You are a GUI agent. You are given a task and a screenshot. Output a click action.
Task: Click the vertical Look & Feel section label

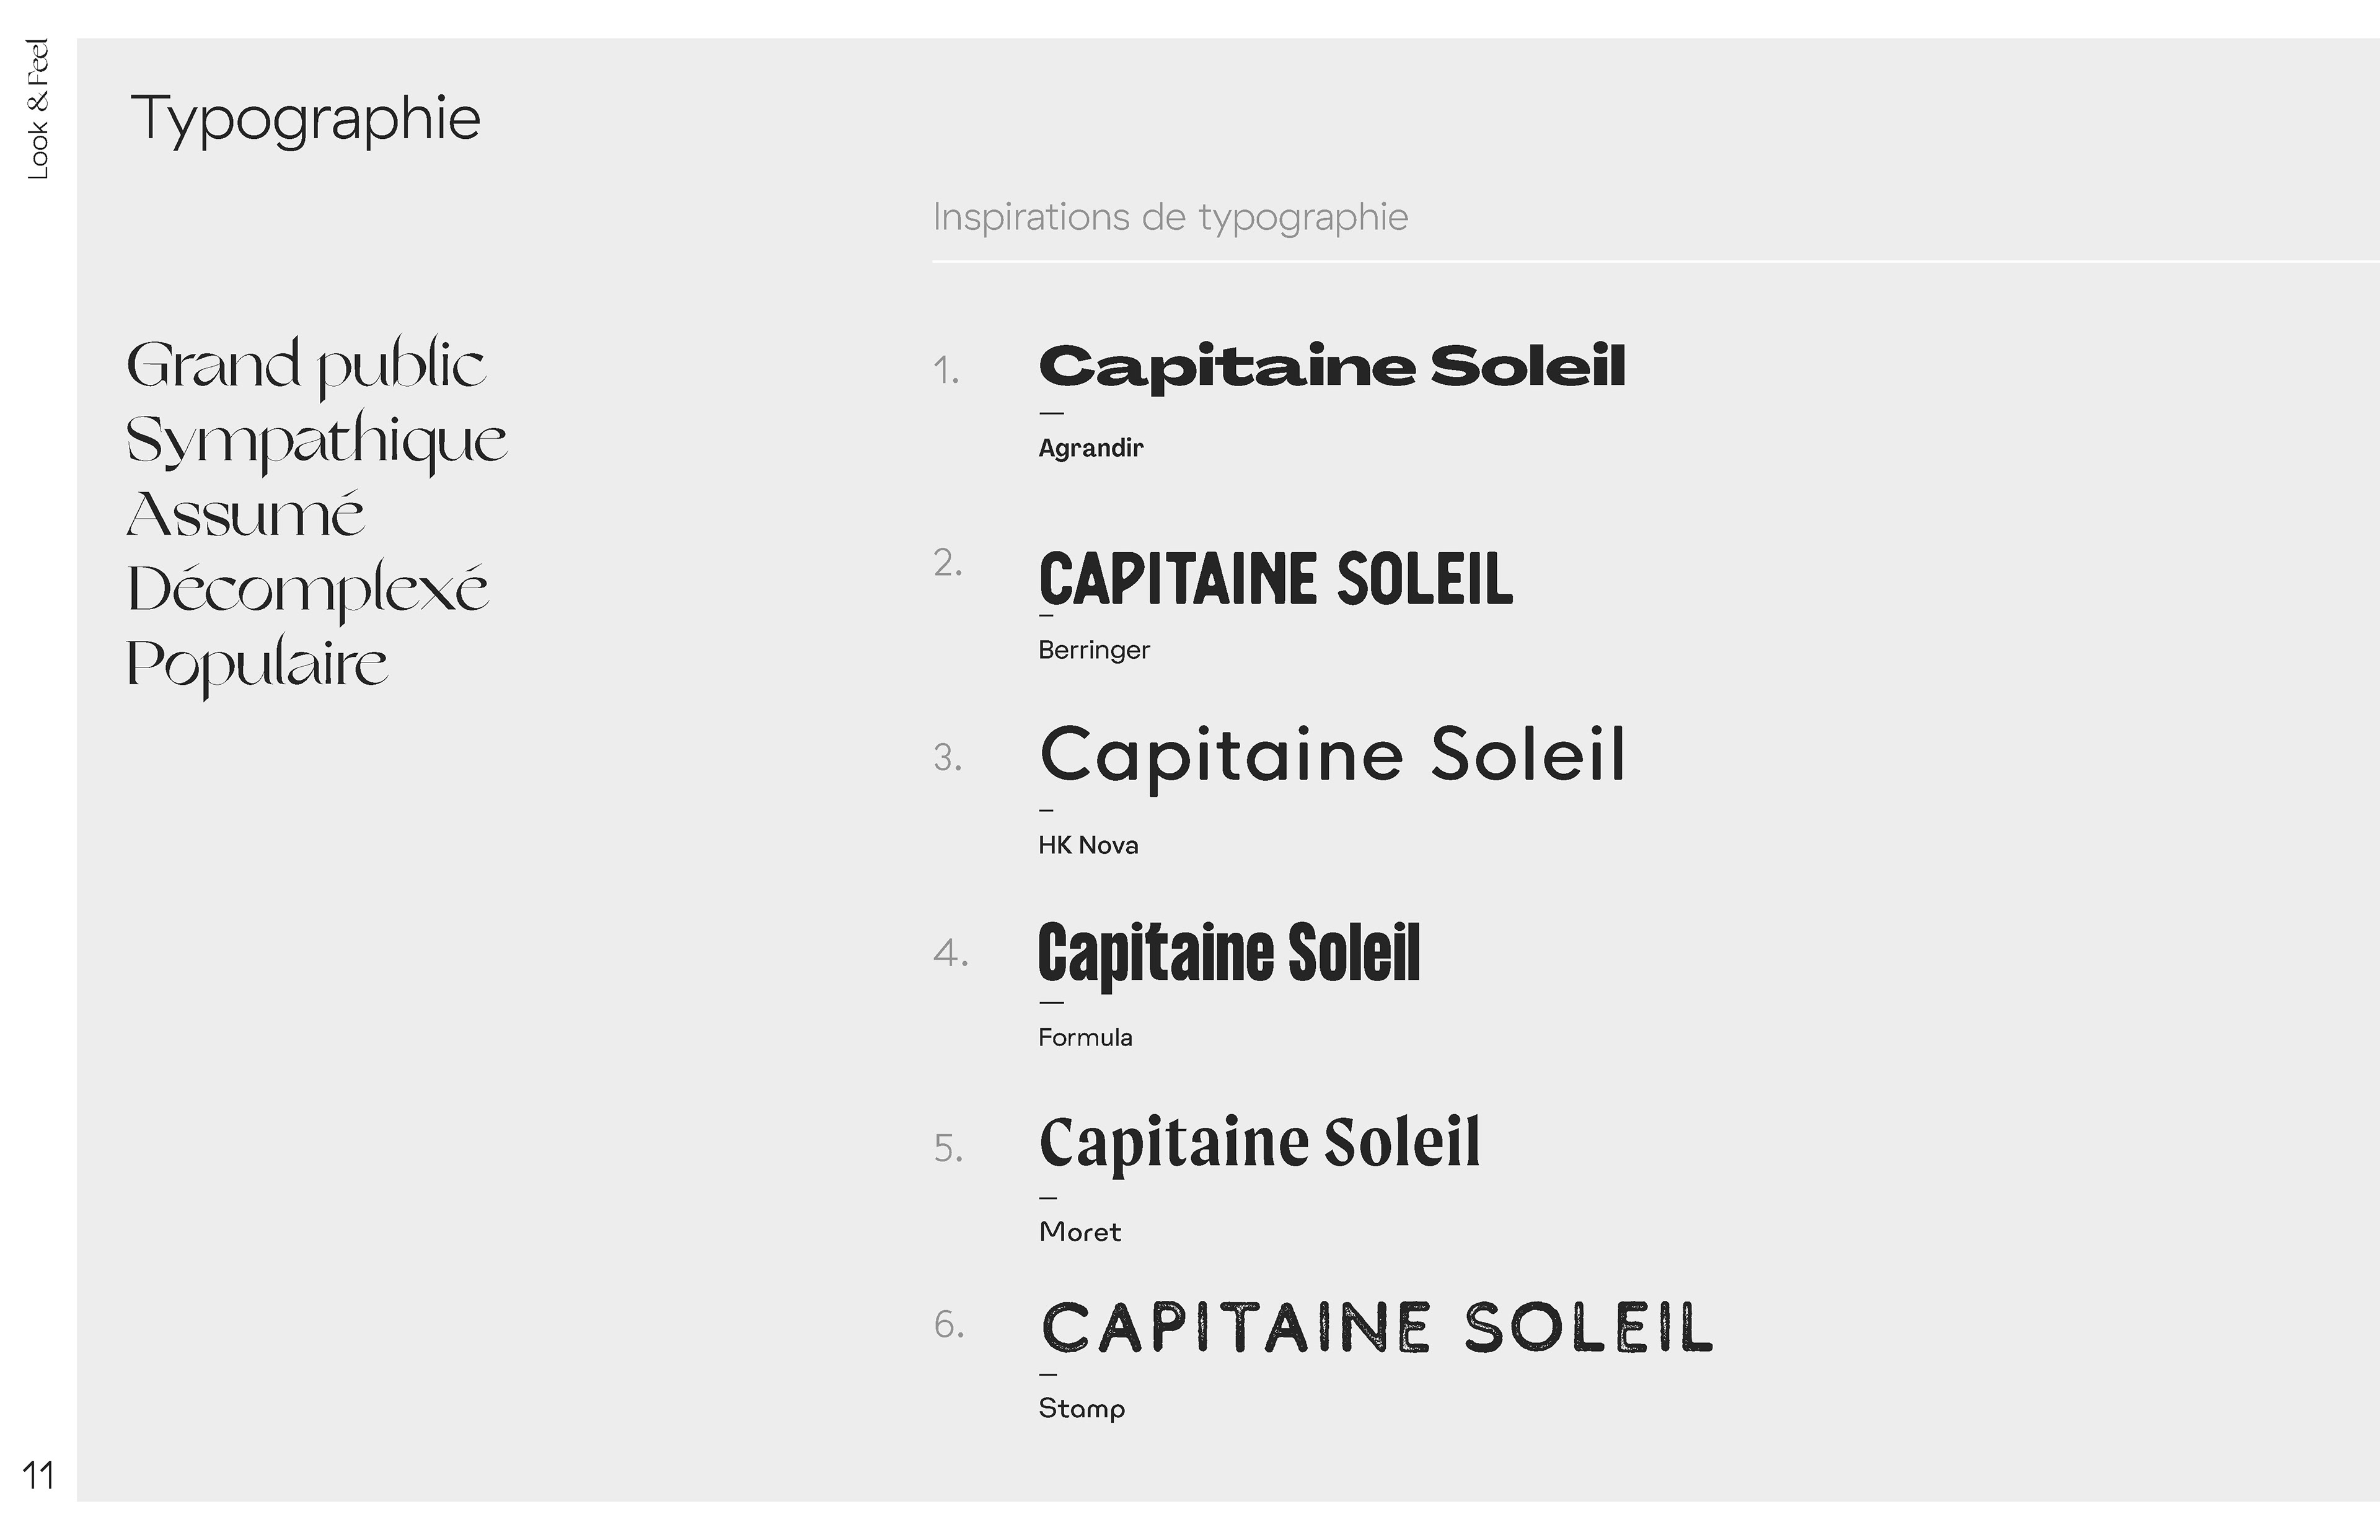point(38,110)
